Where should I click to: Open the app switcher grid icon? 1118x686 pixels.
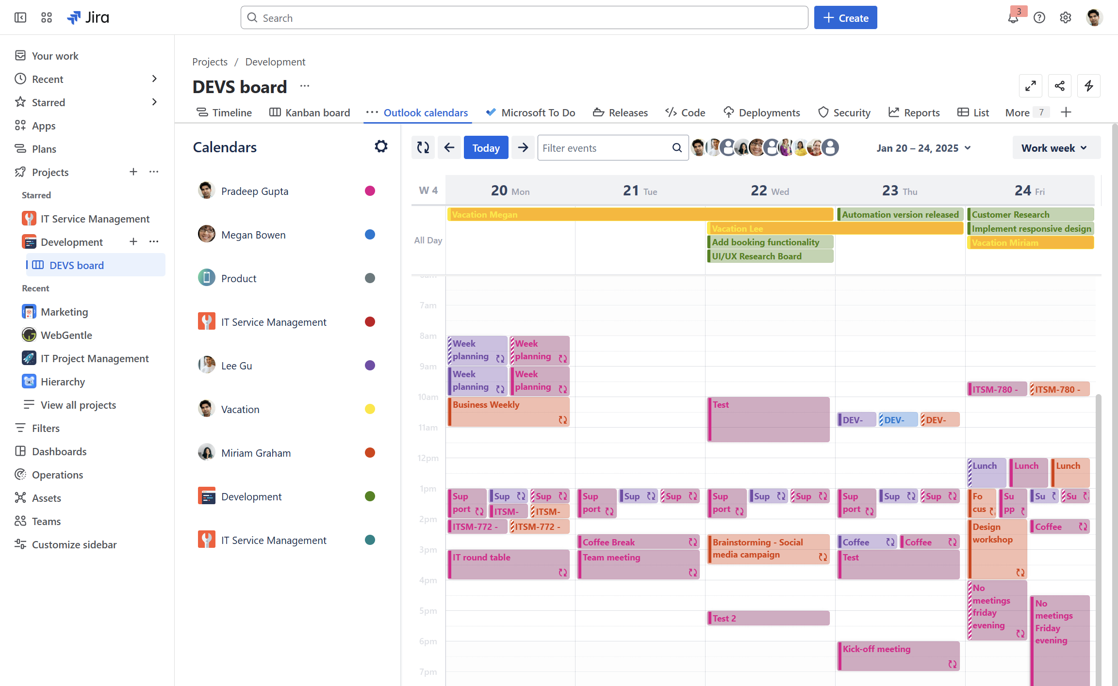click(x=47, y=18)
